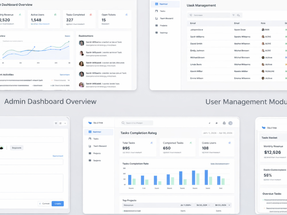Click Michael Brown in the first table column

[x=197, y=57]
